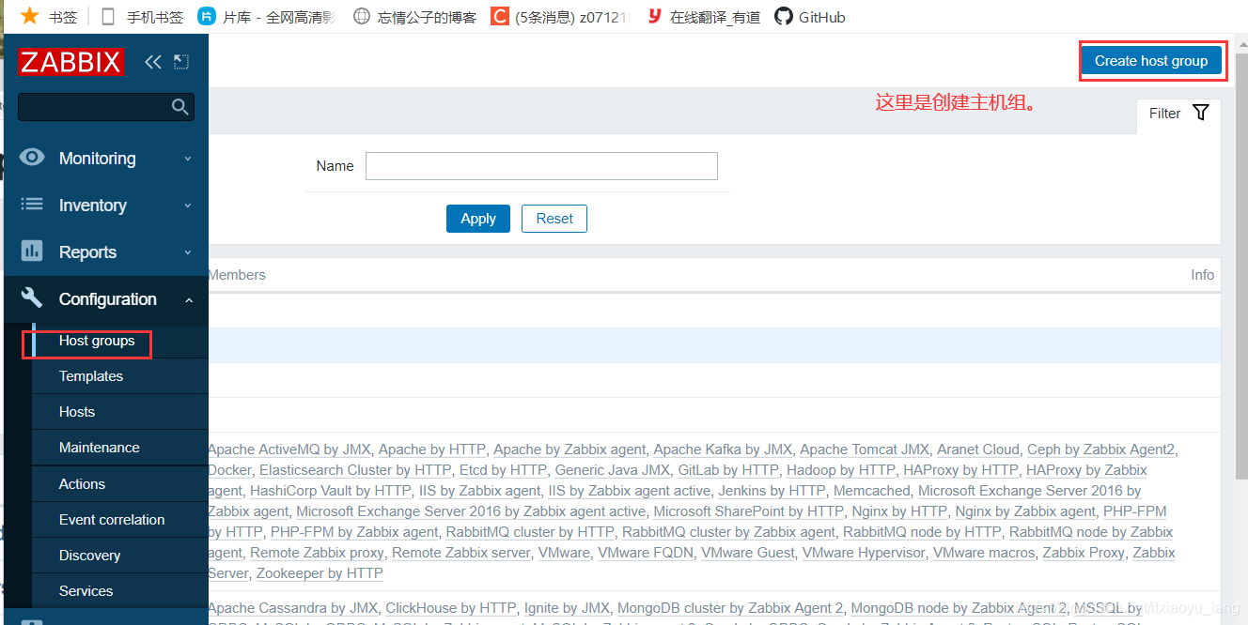Collapse the Configuration menu arrow
The width and height of the screenshot is (1248, 625).
point(188,299)
